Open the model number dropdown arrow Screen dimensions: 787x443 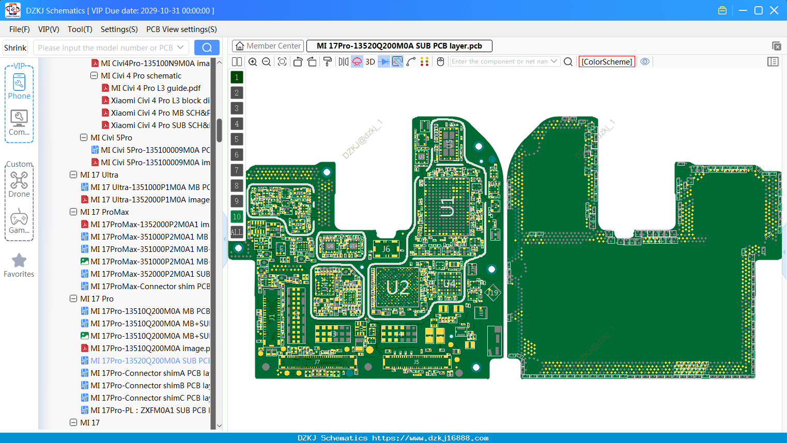180,48
